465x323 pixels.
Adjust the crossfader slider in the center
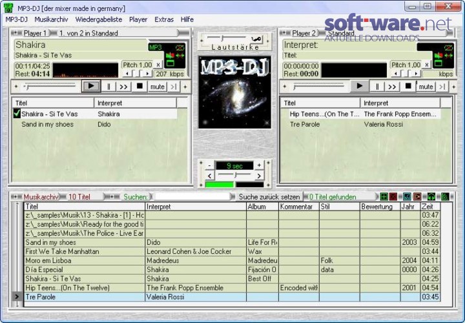coord(234,175)
